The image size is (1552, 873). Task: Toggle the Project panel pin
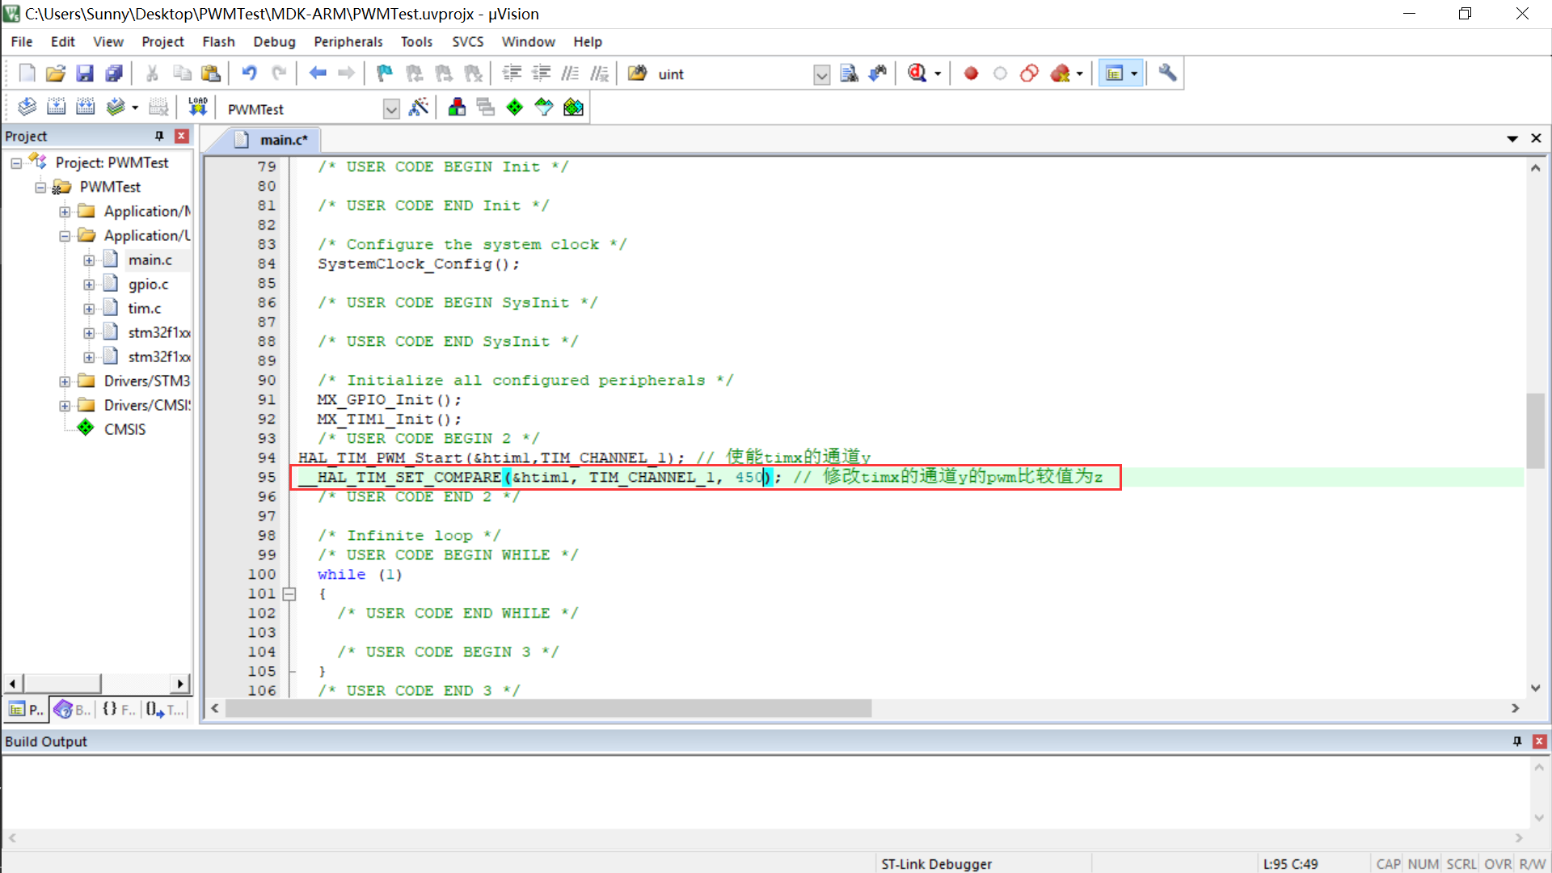(x=159, y=136)
